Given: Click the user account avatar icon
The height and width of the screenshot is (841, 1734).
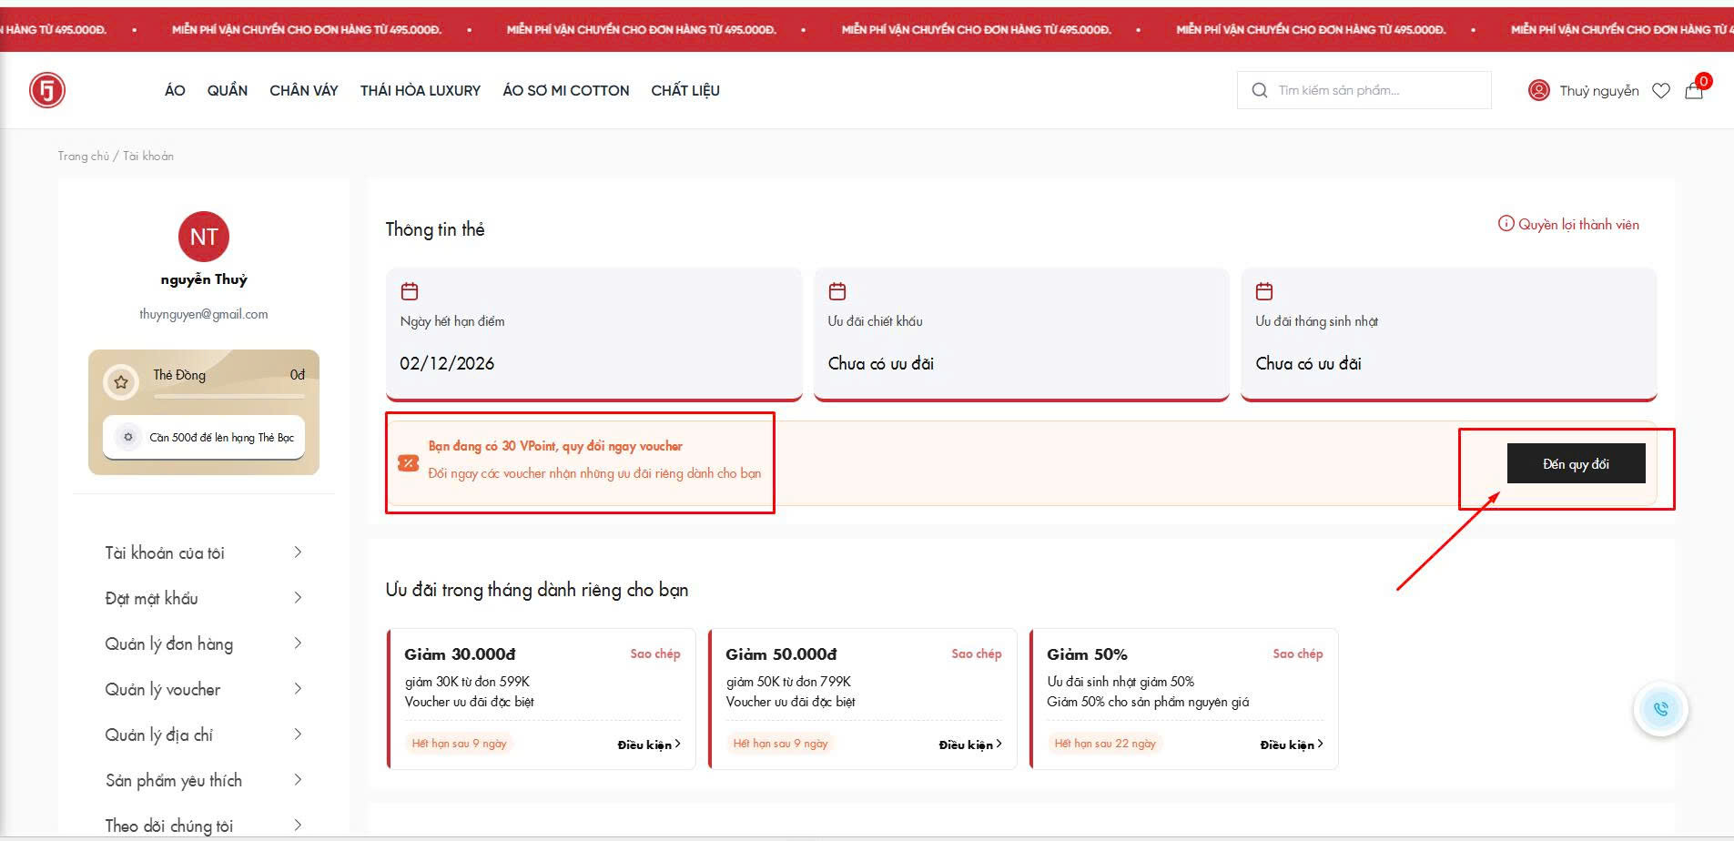Looking at the screenshot, I should [1538, 90].
